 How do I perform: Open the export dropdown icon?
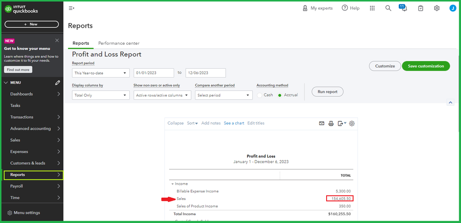(342, 123)
